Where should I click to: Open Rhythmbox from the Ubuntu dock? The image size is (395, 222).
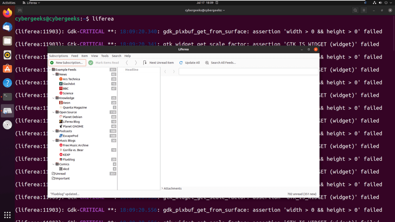(x=7, y=55)
